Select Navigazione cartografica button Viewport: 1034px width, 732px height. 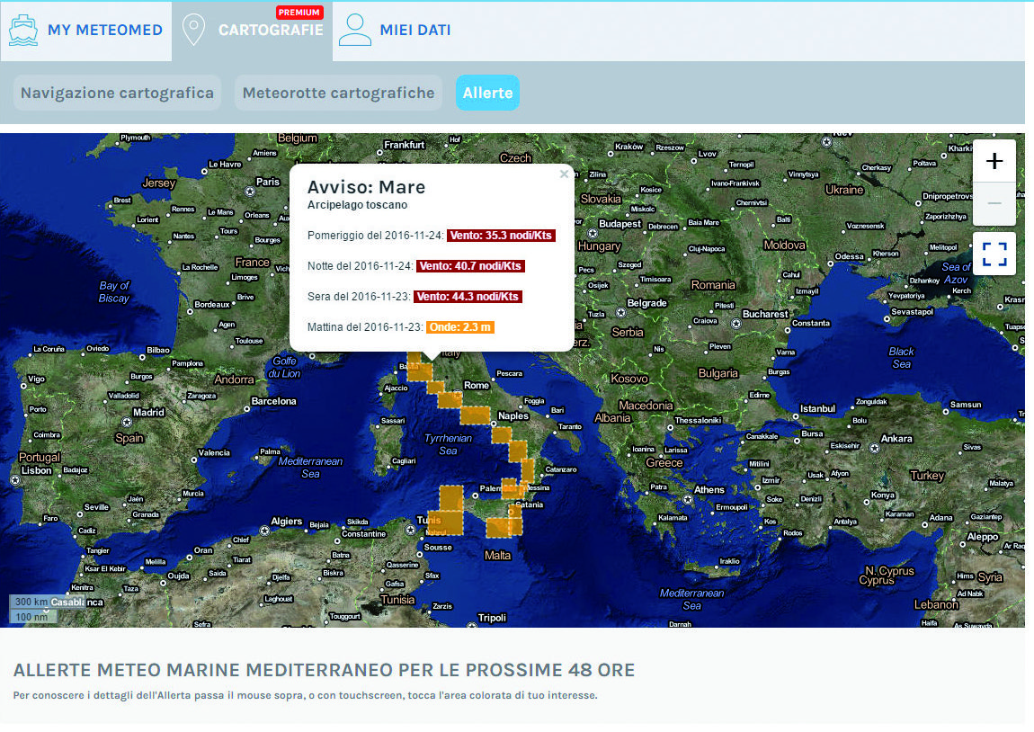[117, 93]
